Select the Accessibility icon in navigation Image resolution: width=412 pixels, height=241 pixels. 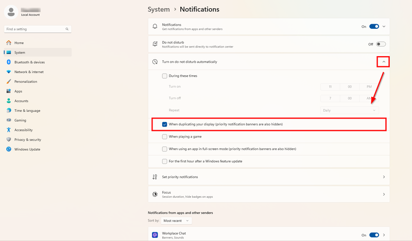9,130
